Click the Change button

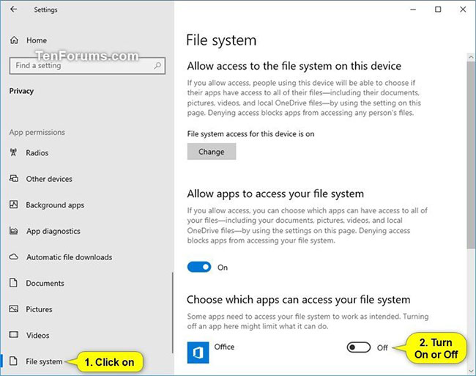point(212,152)
